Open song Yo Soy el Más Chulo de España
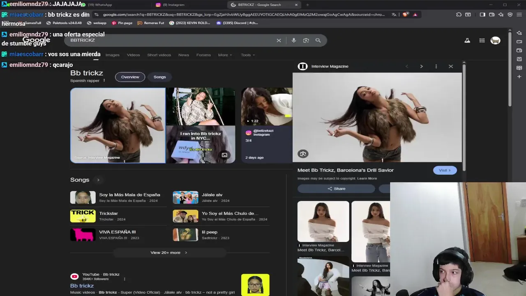This screenshot has height=296, width=526. click(220, 216)
